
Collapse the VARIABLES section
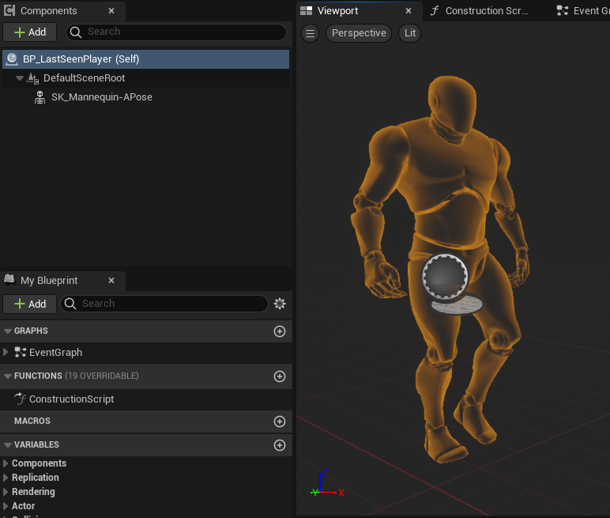[7, 445]
